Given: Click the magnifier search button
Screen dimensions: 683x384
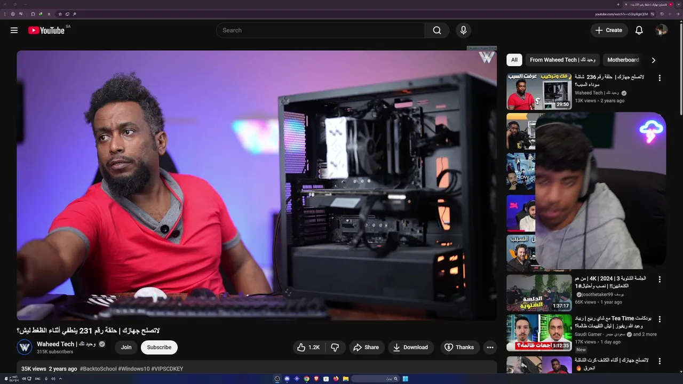Looking at the screenshot, I should [x=437, y=30].
